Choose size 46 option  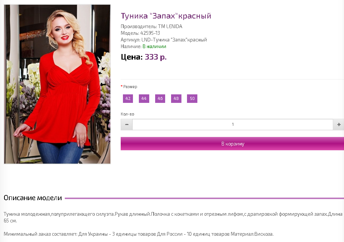[x=160, y=98]
